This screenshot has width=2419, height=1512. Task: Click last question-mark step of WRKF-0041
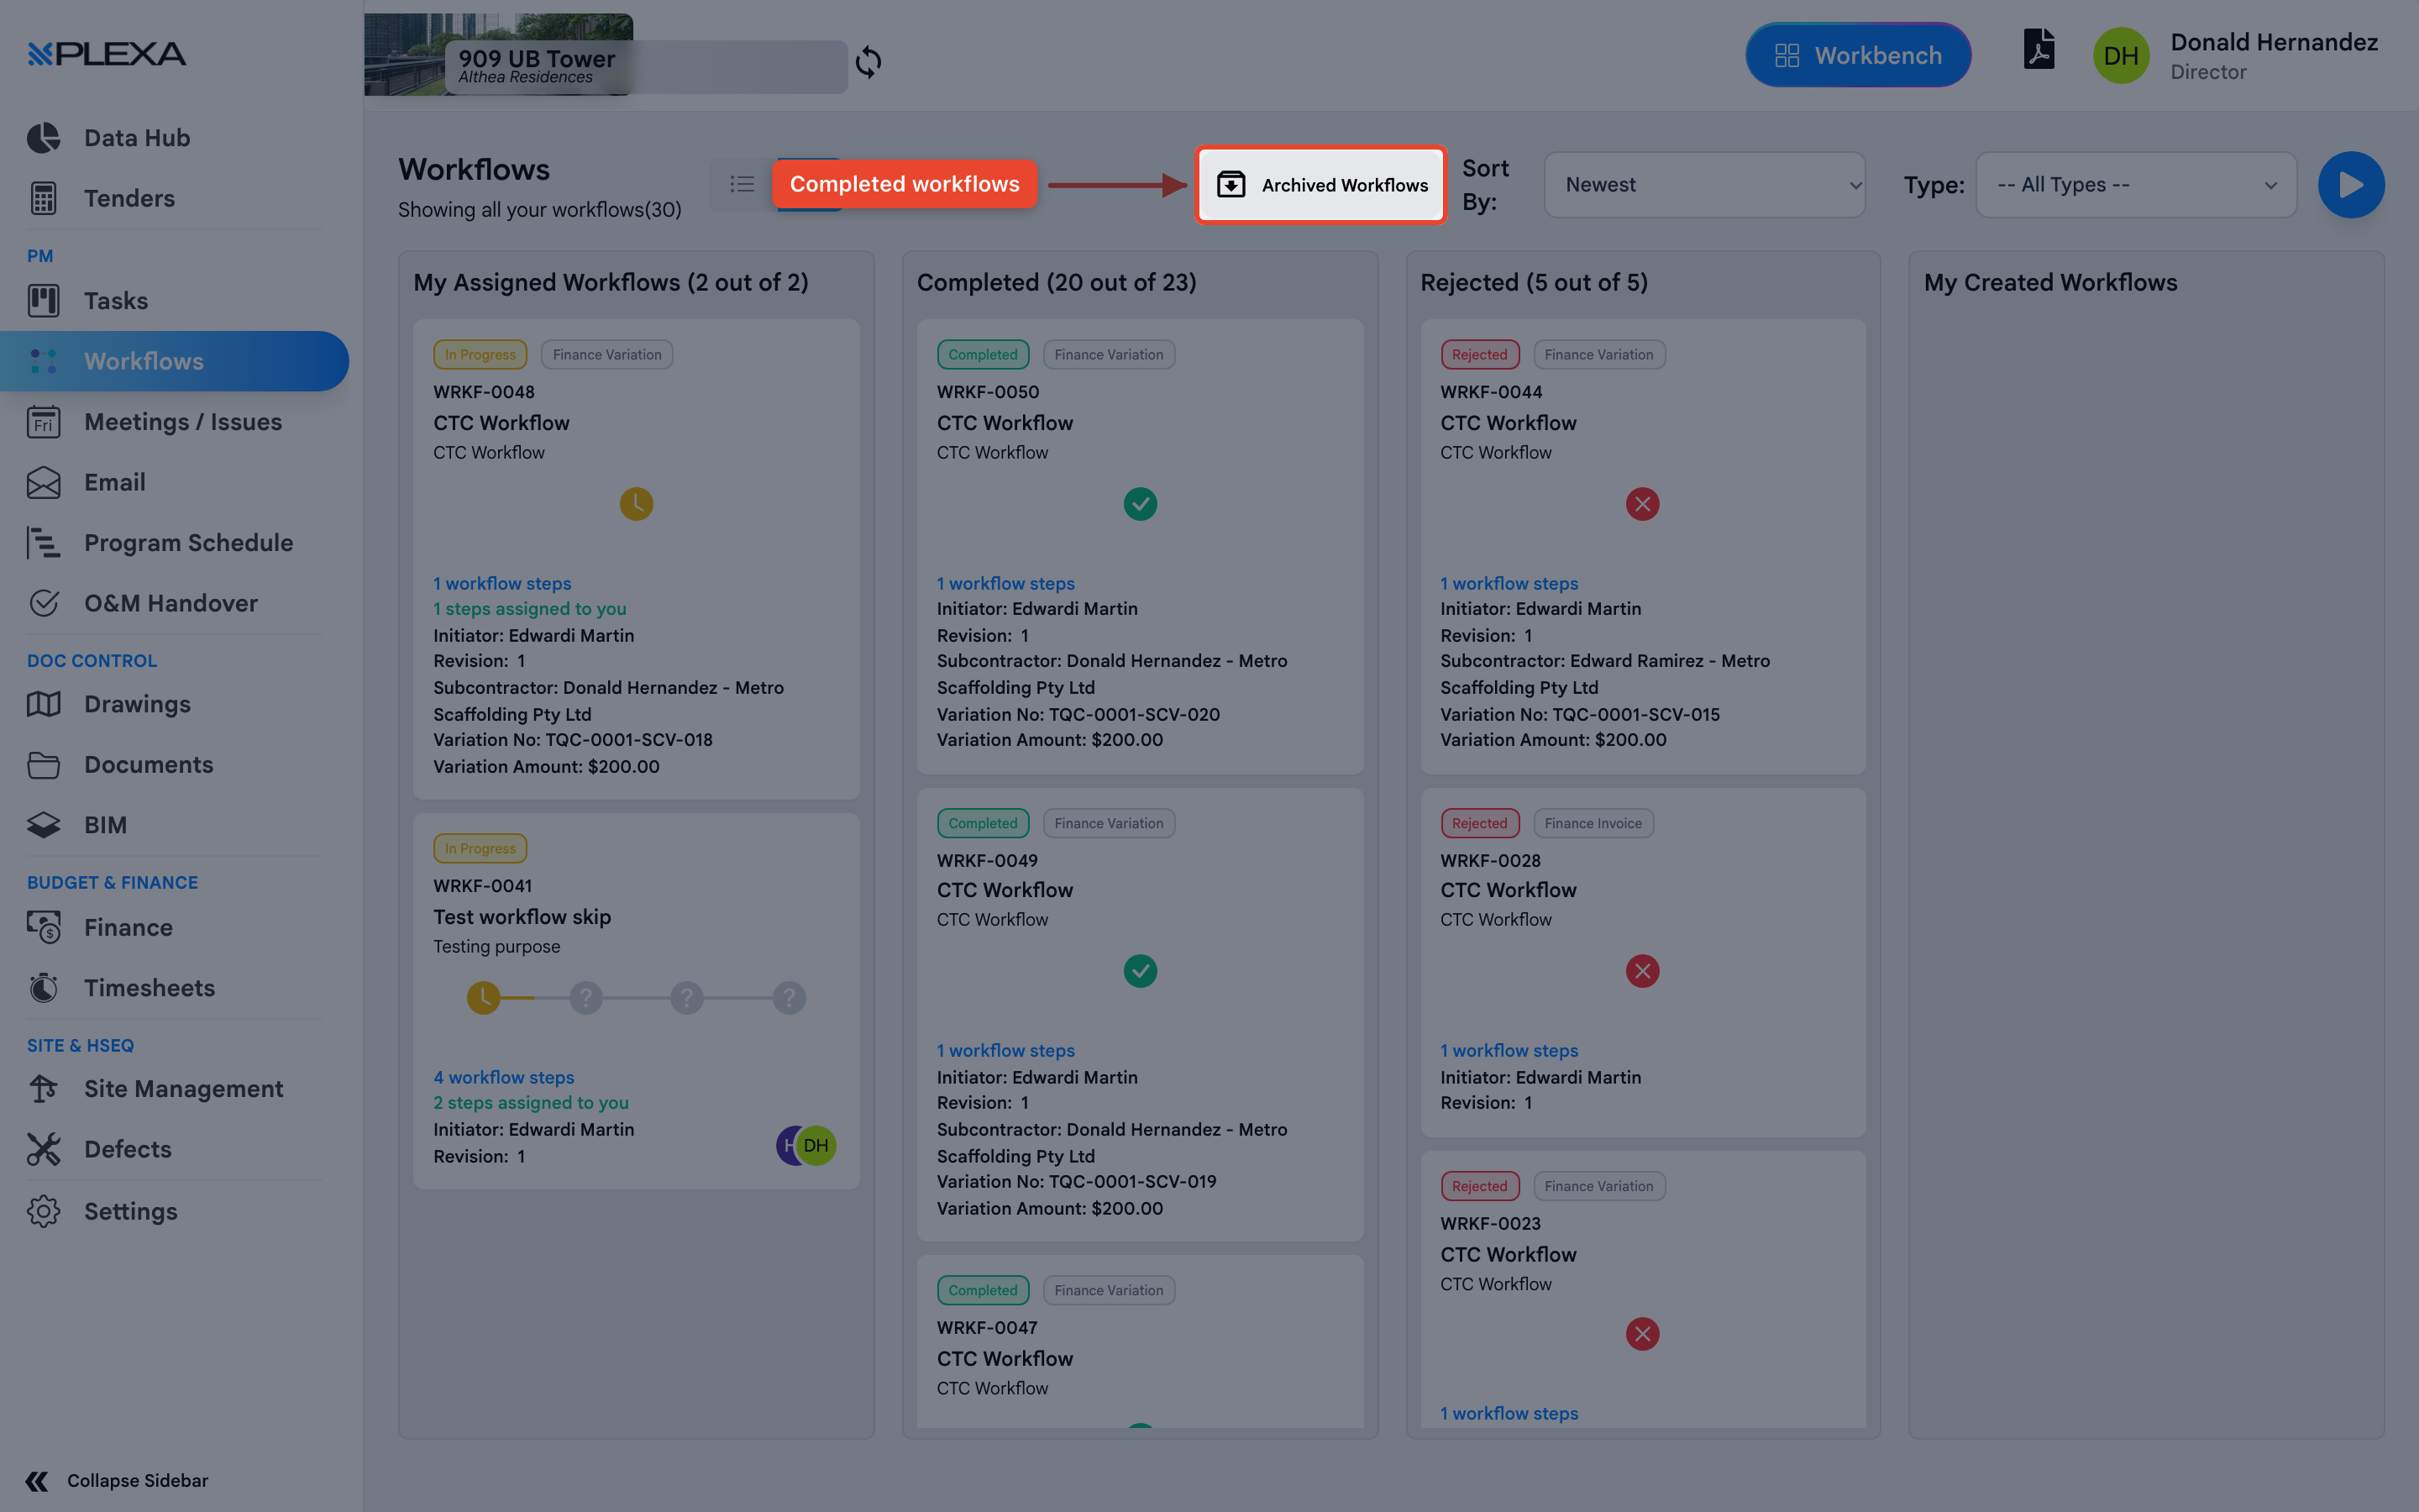click(x=790, y=998)
